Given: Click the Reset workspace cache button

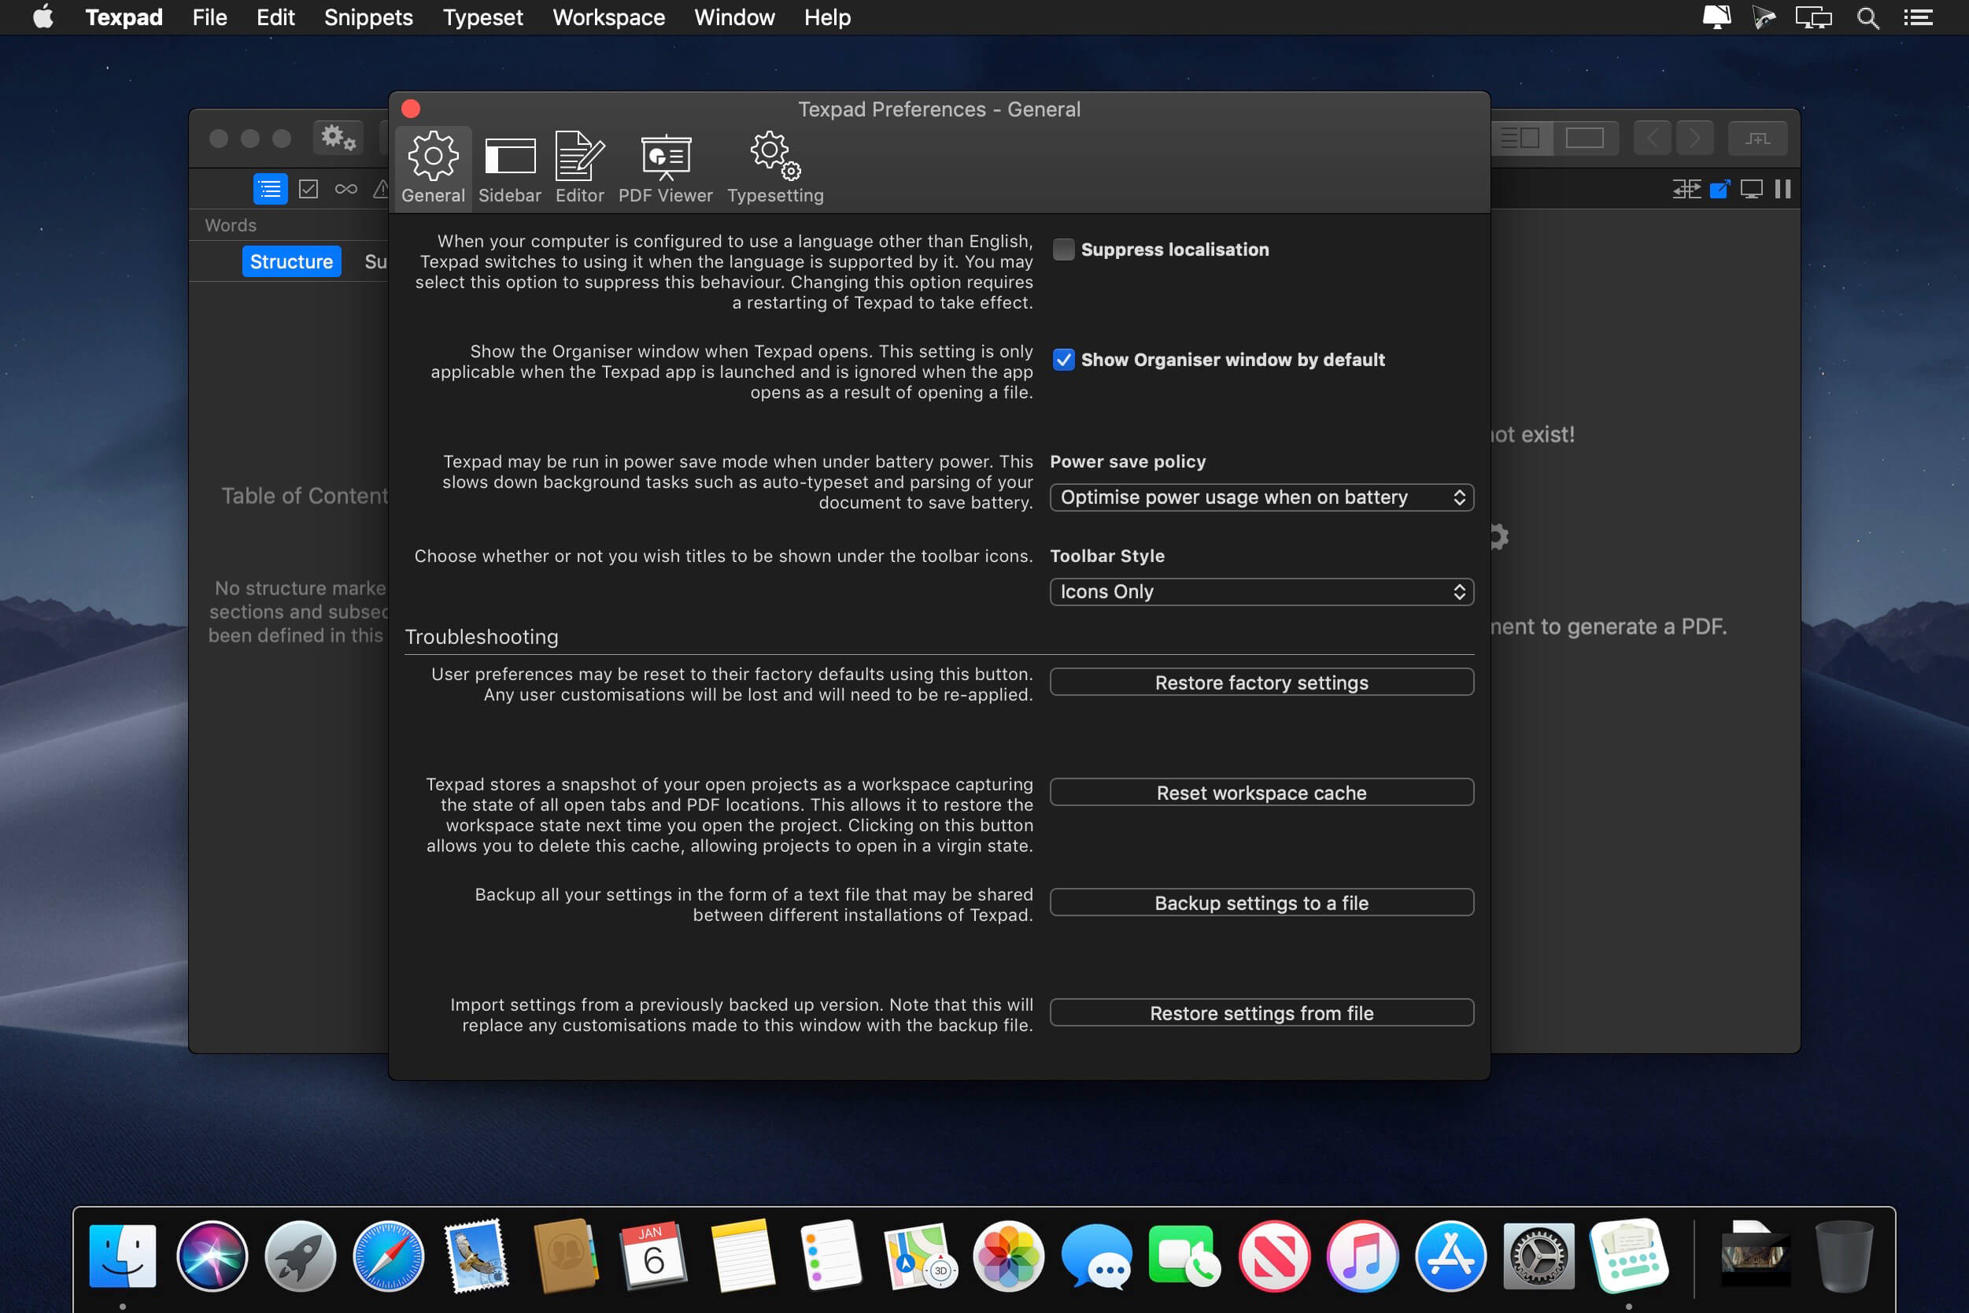Looking at the screenshot, I should click(x=1262, y=792).
